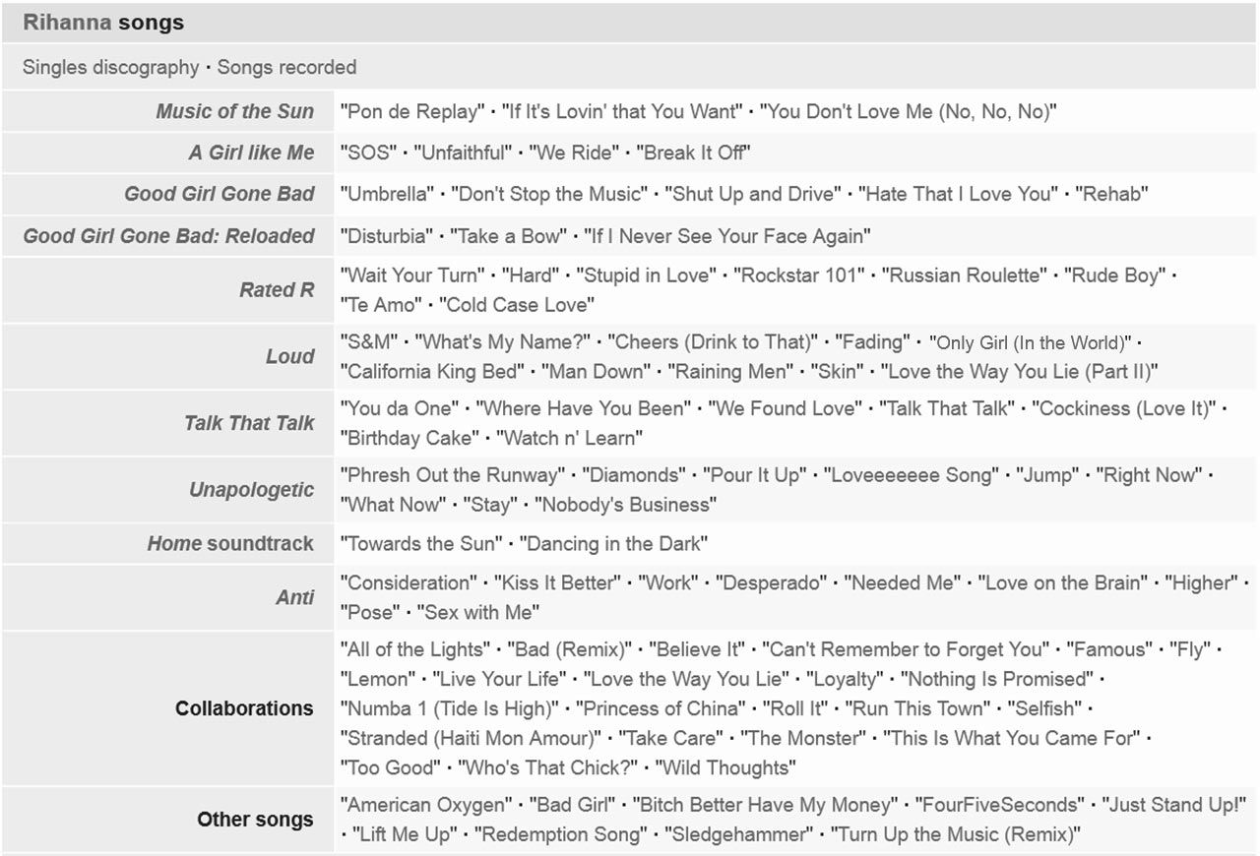Open the Songs recorded link
Viewport: 1260px width, 856px height.
point(286,68)
